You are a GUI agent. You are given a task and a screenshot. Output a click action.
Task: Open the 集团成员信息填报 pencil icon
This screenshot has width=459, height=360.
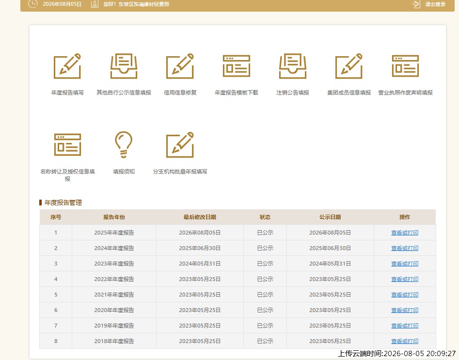tap(349, 66)
